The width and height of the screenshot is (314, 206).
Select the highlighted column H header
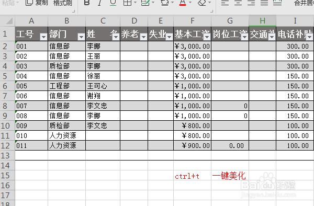(x=262, y=21)
